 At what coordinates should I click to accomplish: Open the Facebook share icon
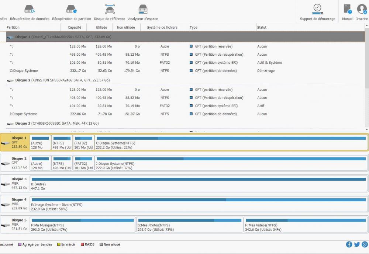(x=349, y=244)
